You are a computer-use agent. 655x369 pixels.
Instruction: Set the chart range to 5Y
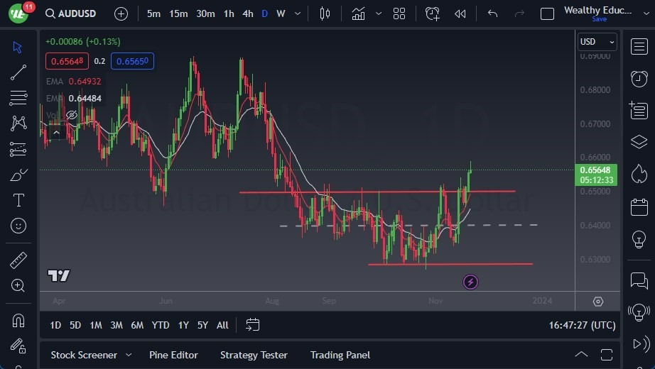(202, 325)
